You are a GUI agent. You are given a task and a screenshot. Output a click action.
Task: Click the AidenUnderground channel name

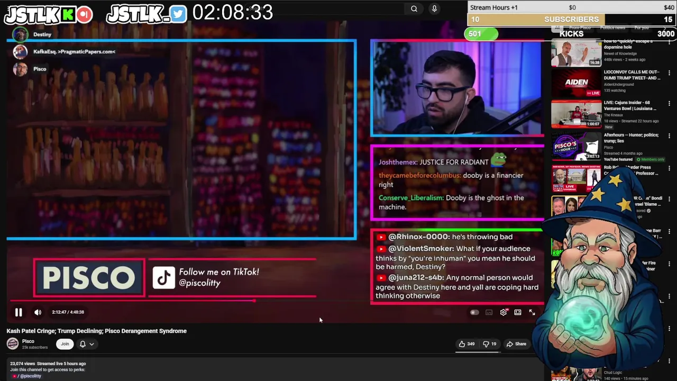point(619,84)
